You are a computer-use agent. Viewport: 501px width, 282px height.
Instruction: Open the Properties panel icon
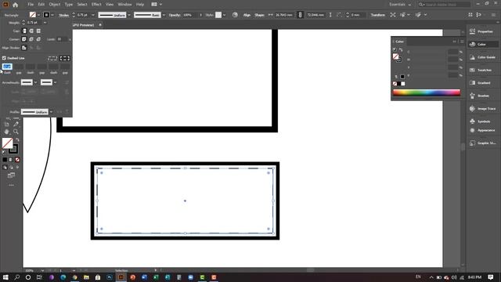coord(472,31)
